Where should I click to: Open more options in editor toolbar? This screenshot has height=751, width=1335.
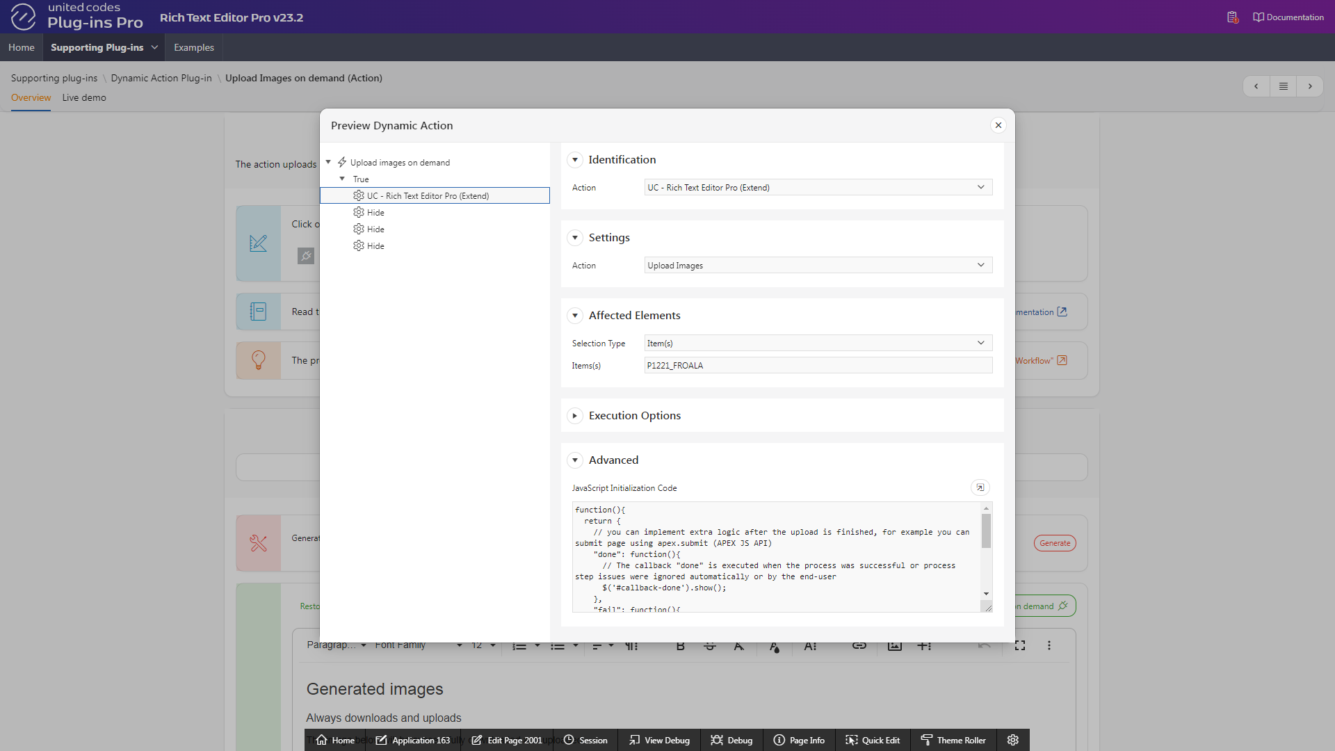click(x=1049, y=645)
